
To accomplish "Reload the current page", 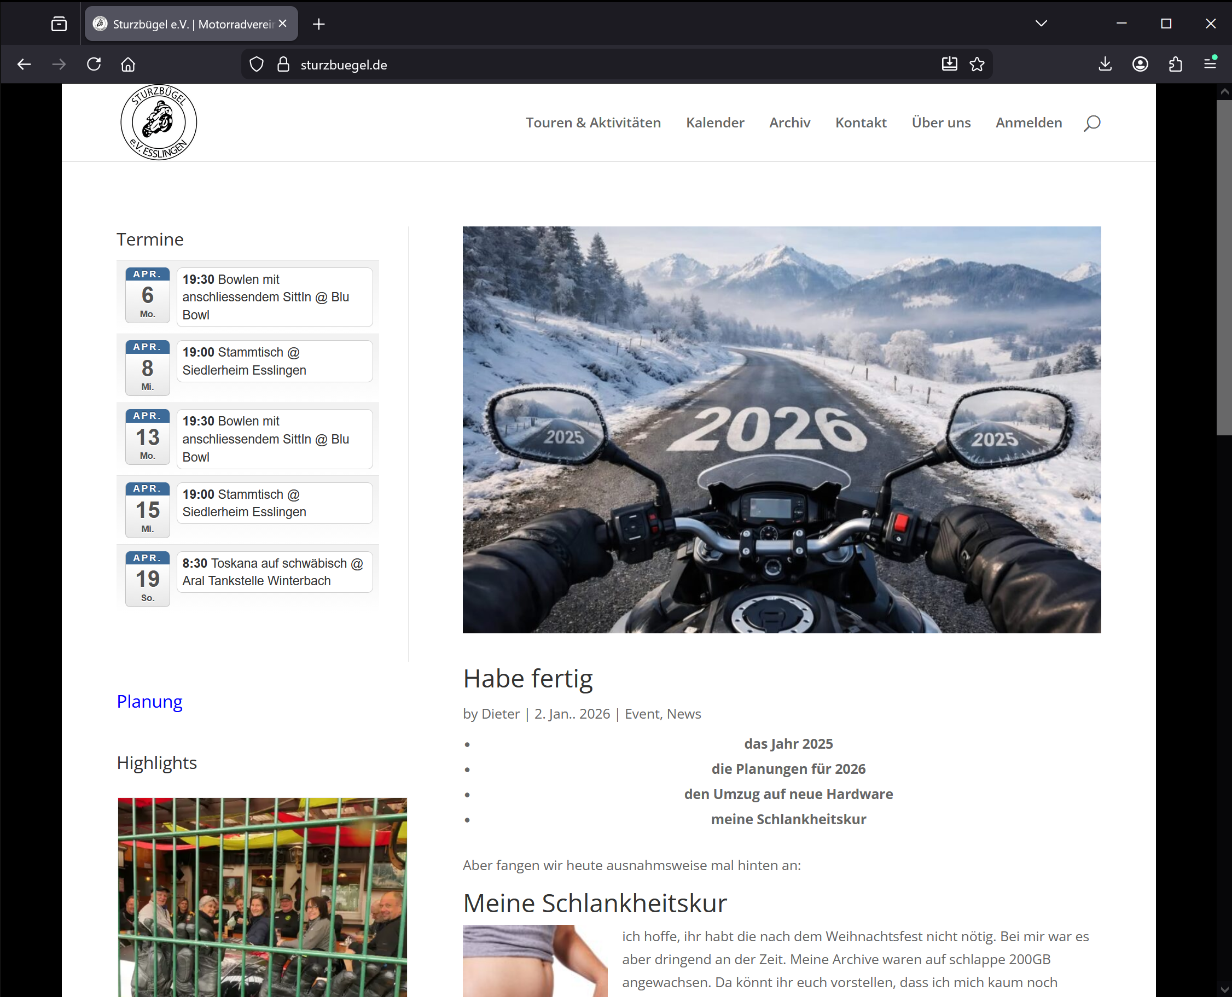I will 94,65.
